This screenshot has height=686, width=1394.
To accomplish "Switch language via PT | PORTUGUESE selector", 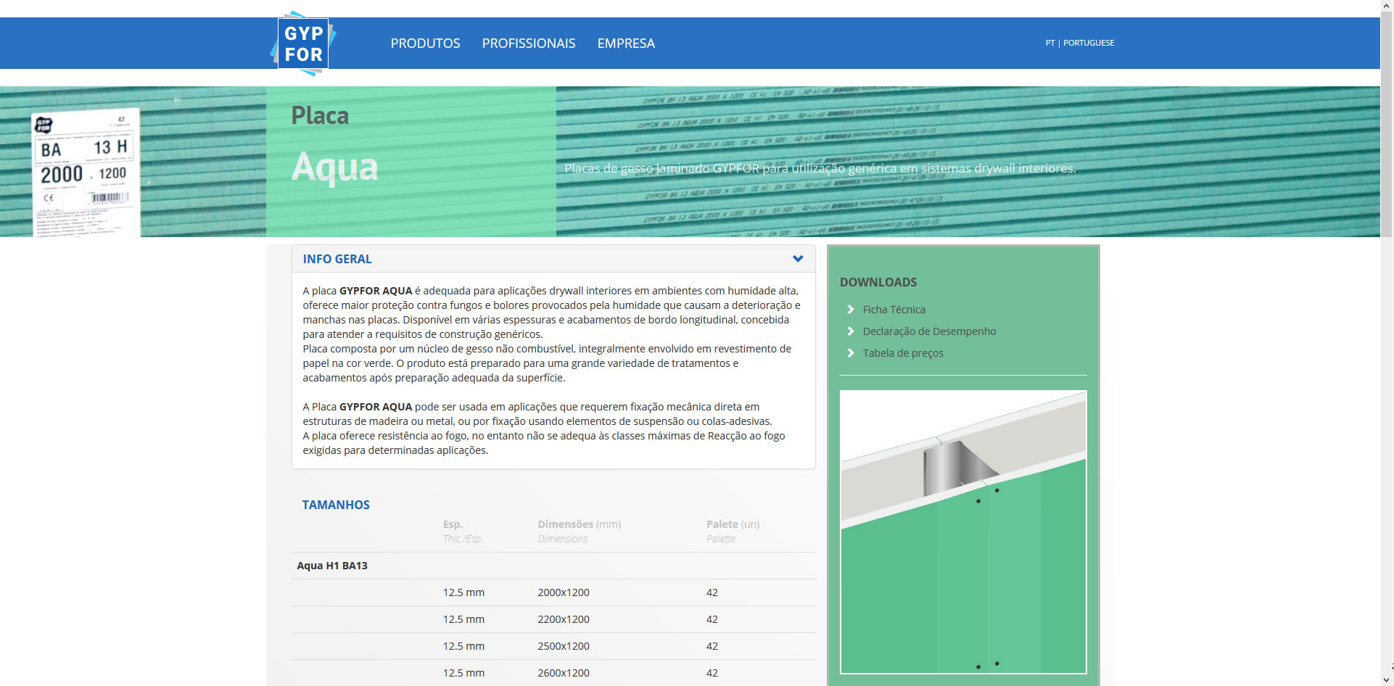I will pyautogui.click(x=1079, y=43).
